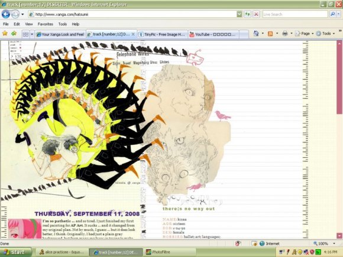Click the Home icon in toolbar
Viewport: 343px width, 257px height.
(256, 34)
